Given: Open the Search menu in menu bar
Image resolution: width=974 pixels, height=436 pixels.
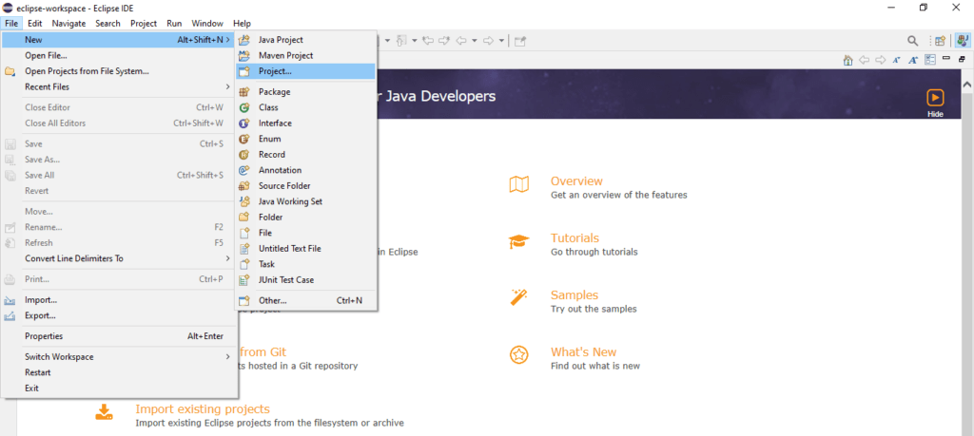Looking at the screenshot, I should (108, 24).
